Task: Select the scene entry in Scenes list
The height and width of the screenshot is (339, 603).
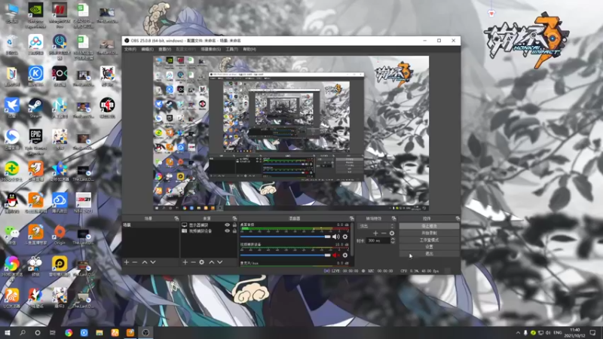Action: 150,224
